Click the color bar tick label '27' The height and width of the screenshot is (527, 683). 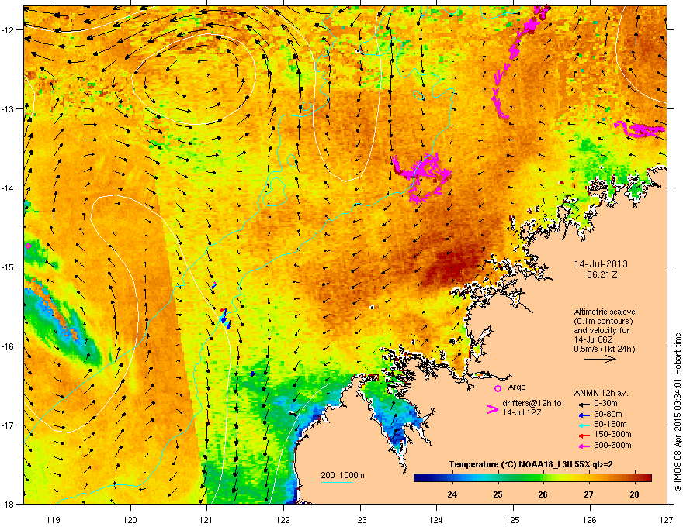588,494
